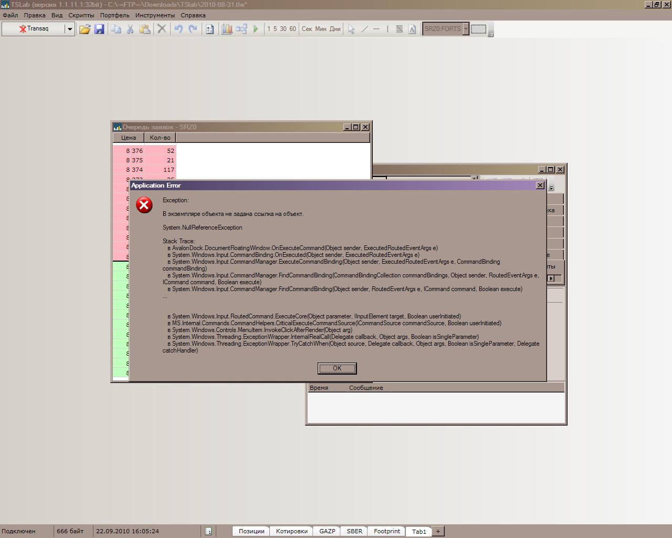Maximize the Очередь заявок - SRZ0 window
The height and width of the screenshot is (538, 672).
pos(355,127)
